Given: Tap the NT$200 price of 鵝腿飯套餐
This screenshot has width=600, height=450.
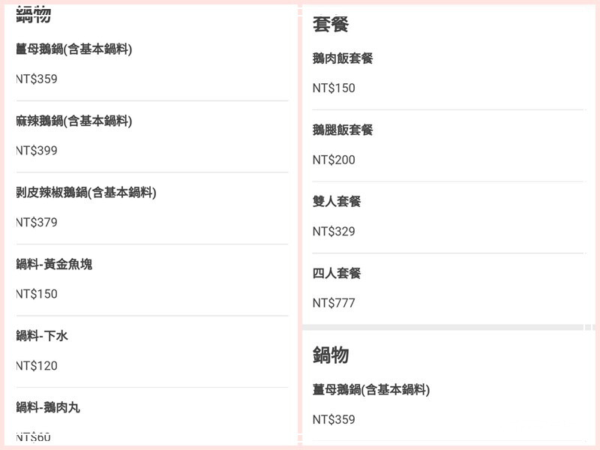Looking at the screenshot, I should pos(334,160).
